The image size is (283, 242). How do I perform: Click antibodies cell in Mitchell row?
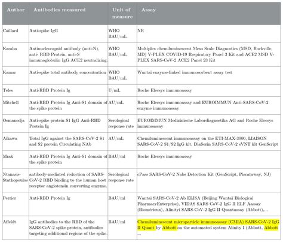(x=68, y=105)
